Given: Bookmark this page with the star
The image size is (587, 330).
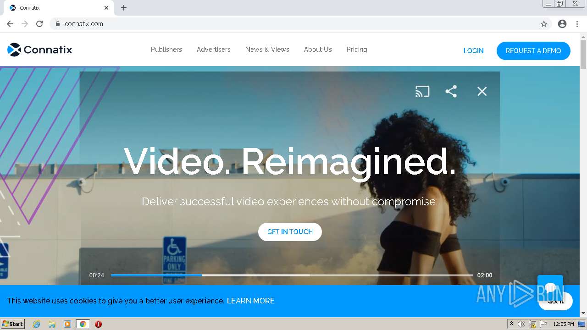Looking at the screenshot, I should [544, 24].
